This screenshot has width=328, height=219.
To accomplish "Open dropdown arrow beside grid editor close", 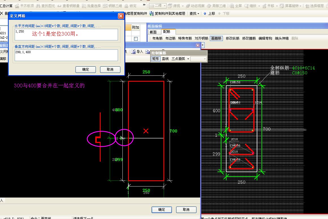I will pyautogui.click(x=202, y=45).
